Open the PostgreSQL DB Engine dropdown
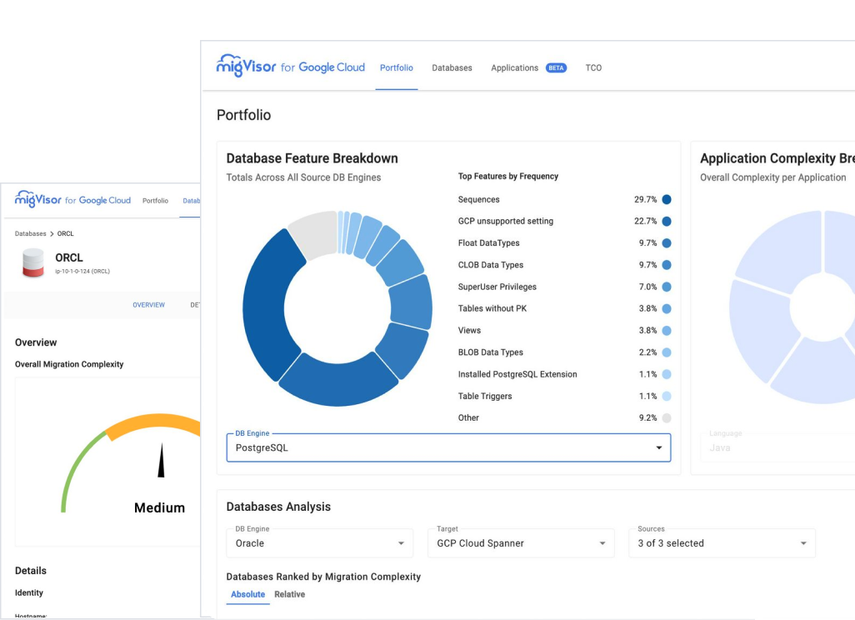Screen dimensions: 855x620 (657, 447)
